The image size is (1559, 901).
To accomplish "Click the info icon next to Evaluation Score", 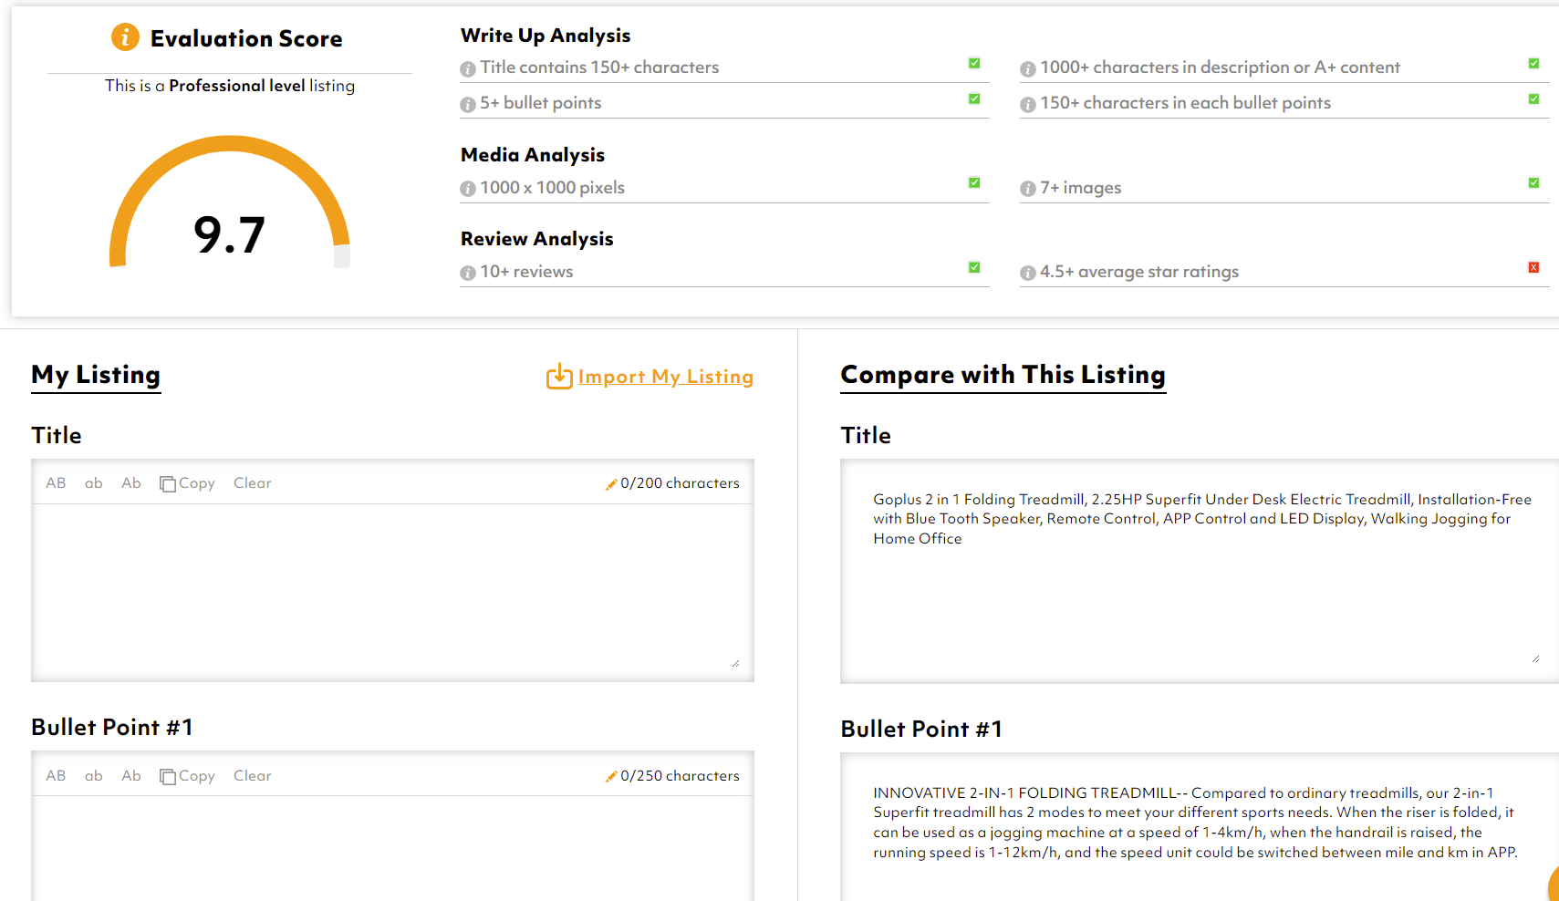I will point(125,37).
